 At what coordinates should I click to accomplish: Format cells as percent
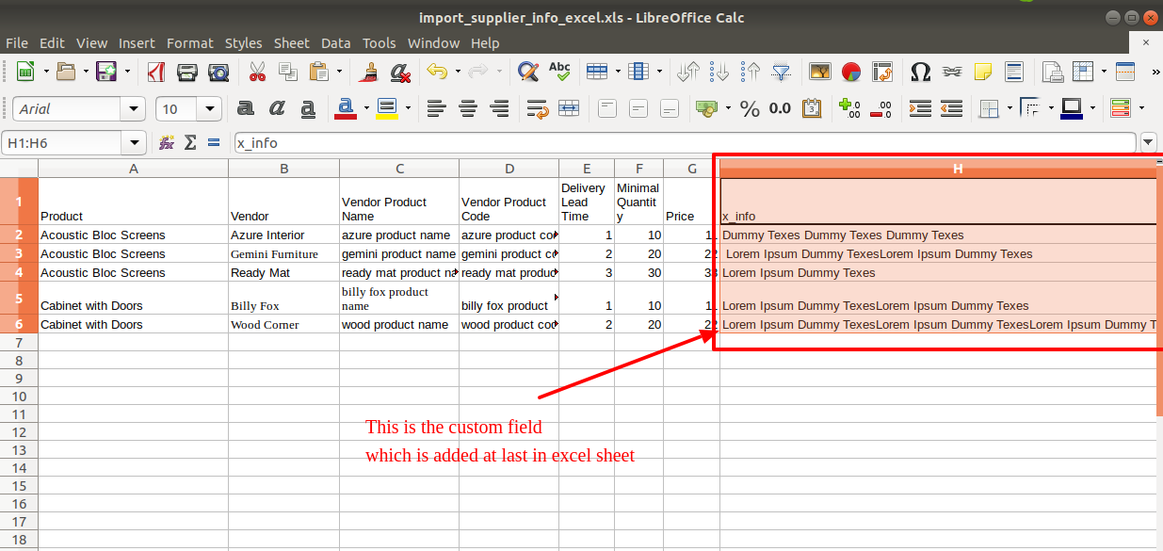pos(750,108)
